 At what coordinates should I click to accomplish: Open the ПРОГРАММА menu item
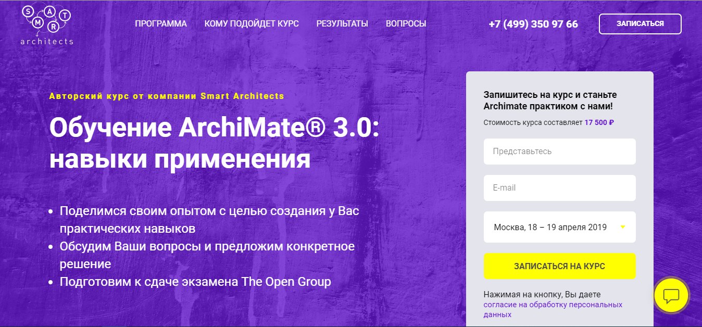click(161, 24)
